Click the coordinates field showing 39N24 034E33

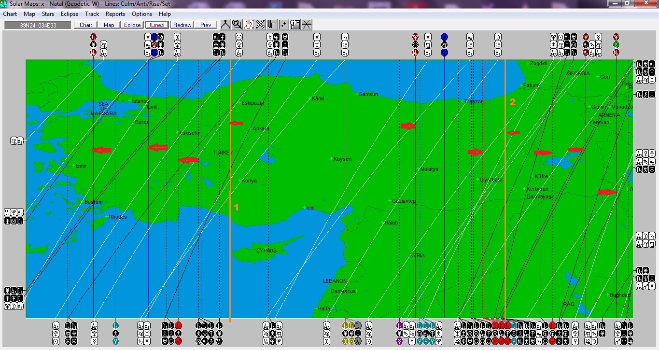click(37, 25)
